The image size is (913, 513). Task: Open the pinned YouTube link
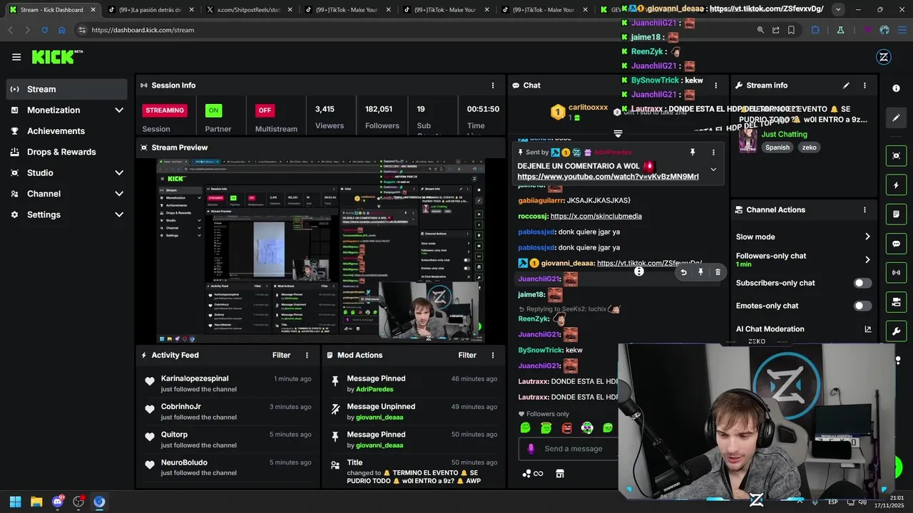[x=608, y=177]
